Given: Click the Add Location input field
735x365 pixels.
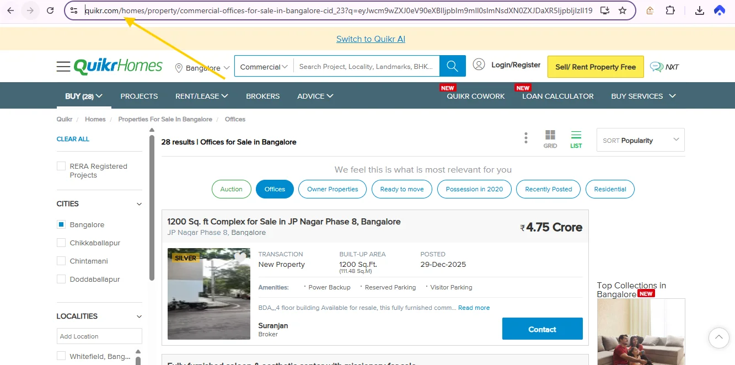Looking at the screenshot, I should tap(99, 336).
